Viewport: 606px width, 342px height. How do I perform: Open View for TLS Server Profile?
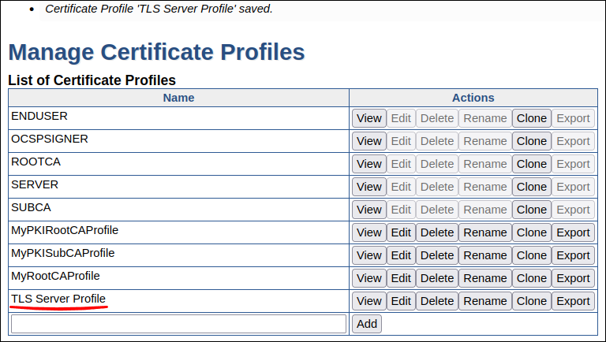(368, 301)
